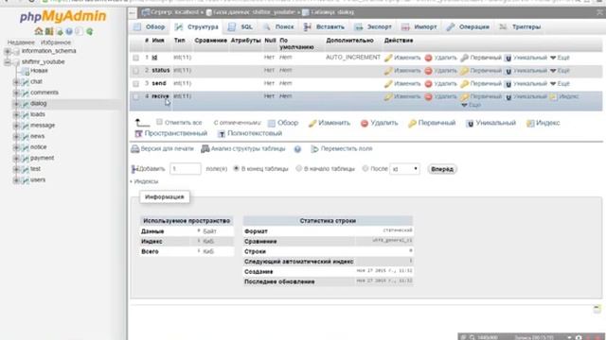Screen dimensions: 606x340
Task: Click the phpMyAdmin logo
Action: point(63,16)
